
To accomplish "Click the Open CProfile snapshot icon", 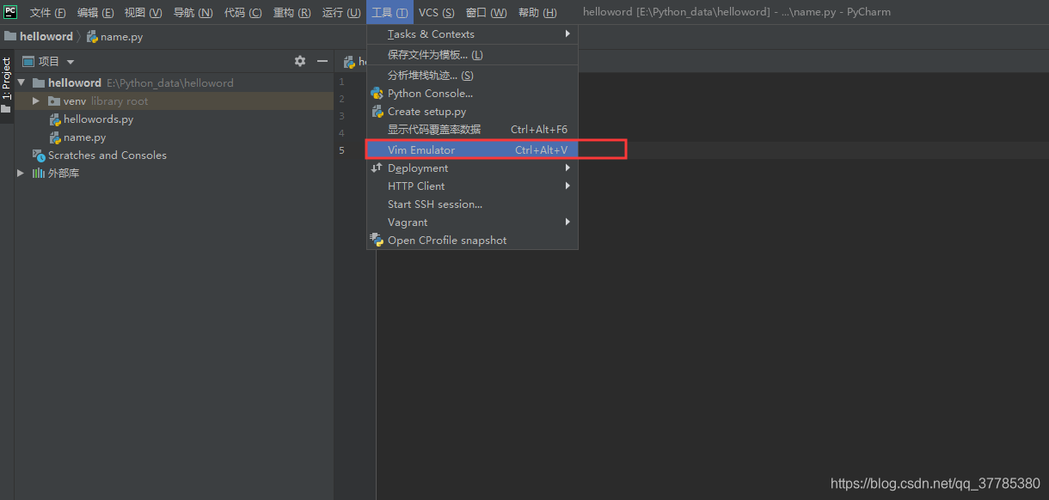I will 377,240.
